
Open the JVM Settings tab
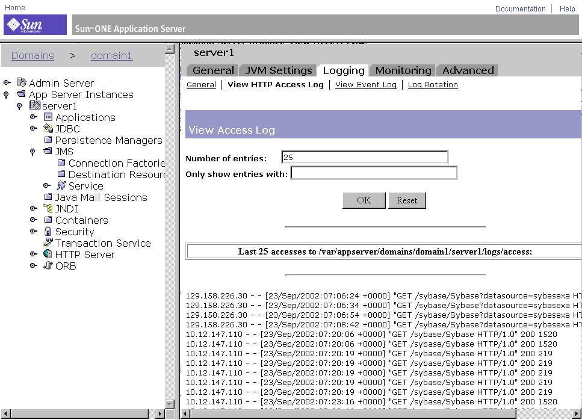279,70
